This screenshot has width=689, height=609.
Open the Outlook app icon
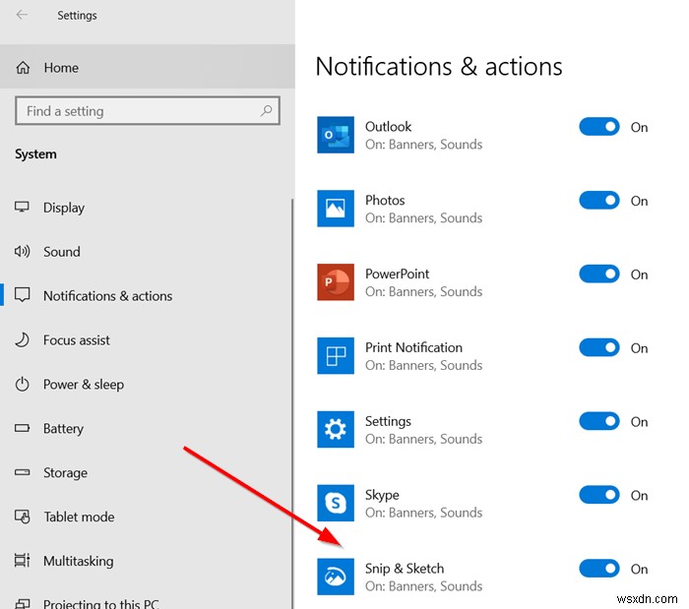(x=336, y=135)
